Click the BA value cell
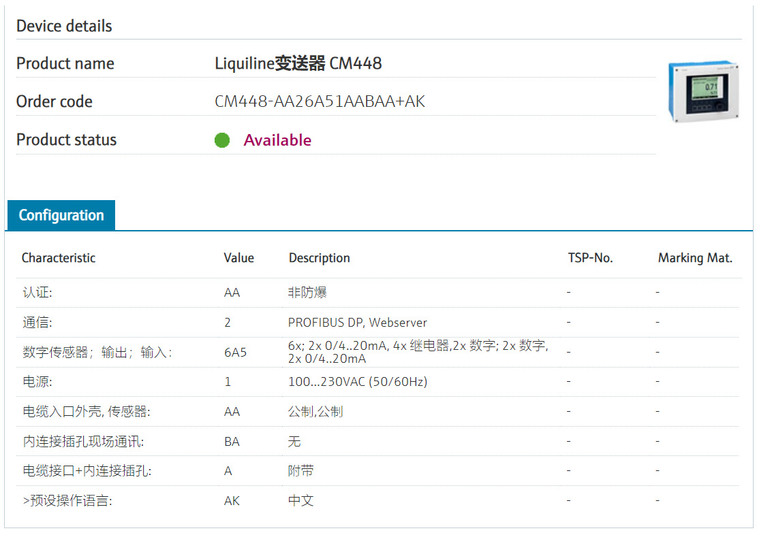 (x=232, y=442)
